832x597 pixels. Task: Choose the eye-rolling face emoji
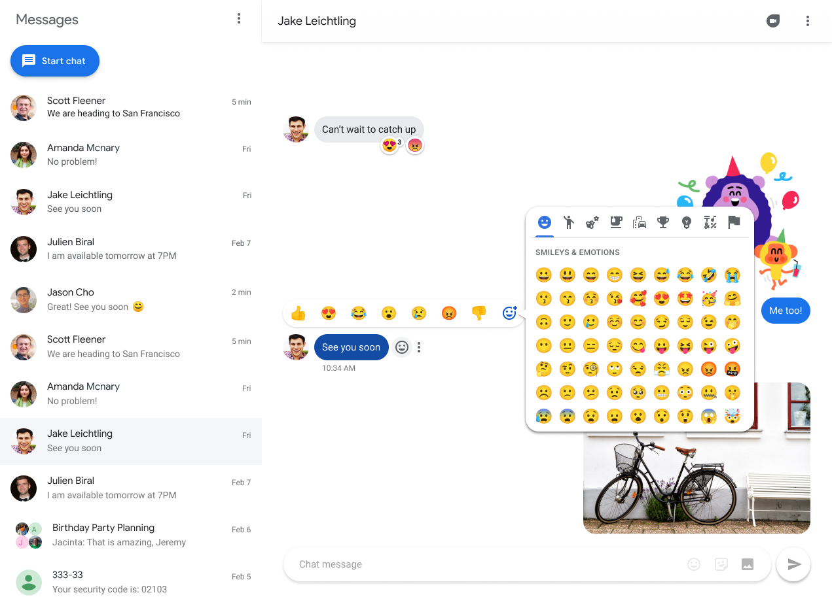click(x=614, y=369)
